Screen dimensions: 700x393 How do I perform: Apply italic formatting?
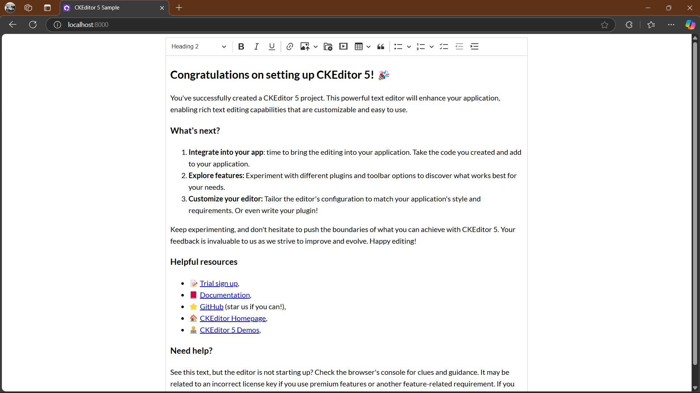(x=256, y=46)
